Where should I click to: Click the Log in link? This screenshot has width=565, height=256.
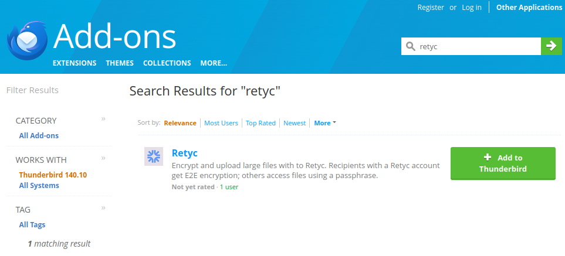coord(472,7)
